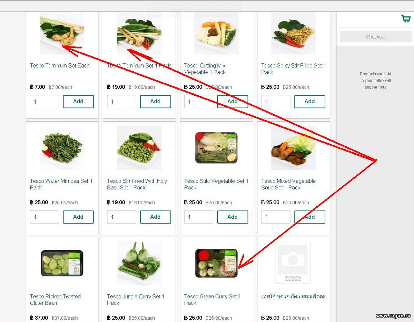
Task: Open Tesco Mixed Vegetable Soup Set link
Action: click(288, 184)
